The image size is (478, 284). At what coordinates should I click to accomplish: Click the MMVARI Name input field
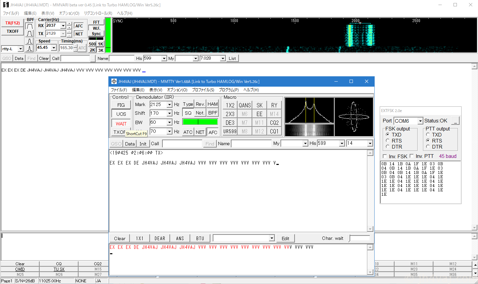click(122, 59)
